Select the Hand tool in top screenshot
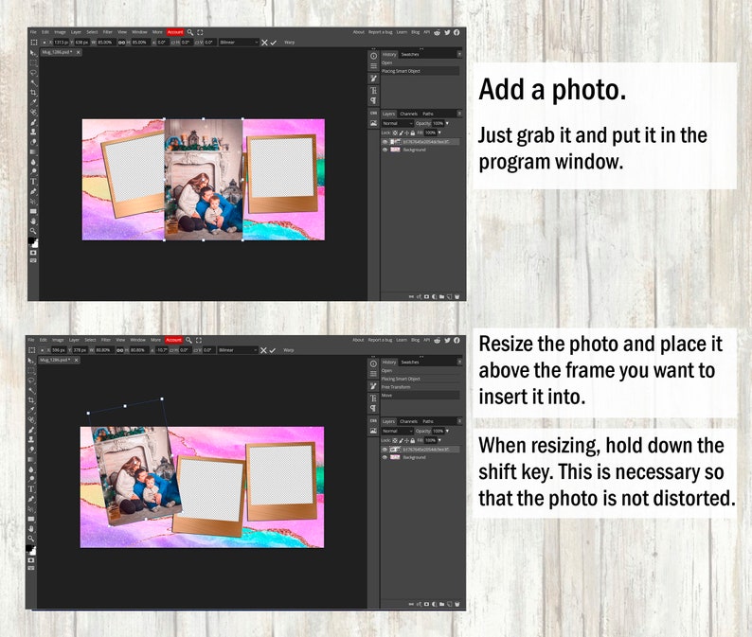The image size is (752, 637). point(33,221)
